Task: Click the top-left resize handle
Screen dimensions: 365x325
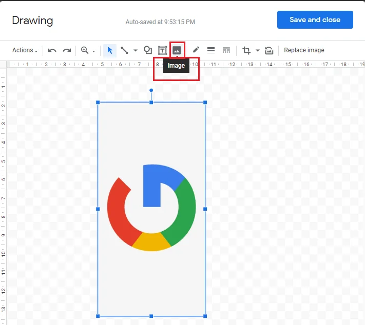Action: [98, 103]
